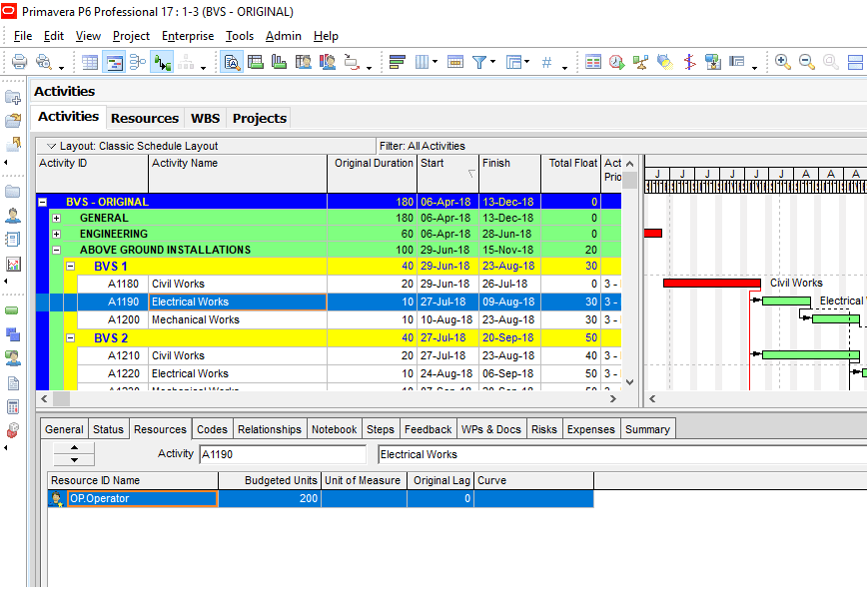Toggle the Gantt Chart view button

tap(114, 62)
